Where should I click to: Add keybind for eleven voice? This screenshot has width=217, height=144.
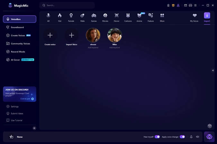(93, 48)
